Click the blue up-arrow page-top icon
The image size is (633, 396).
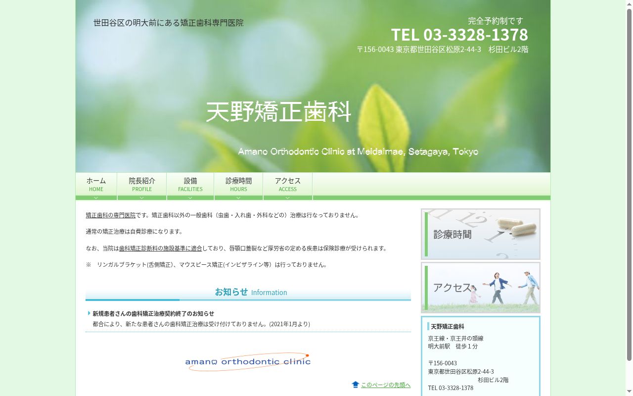(356, 385)
